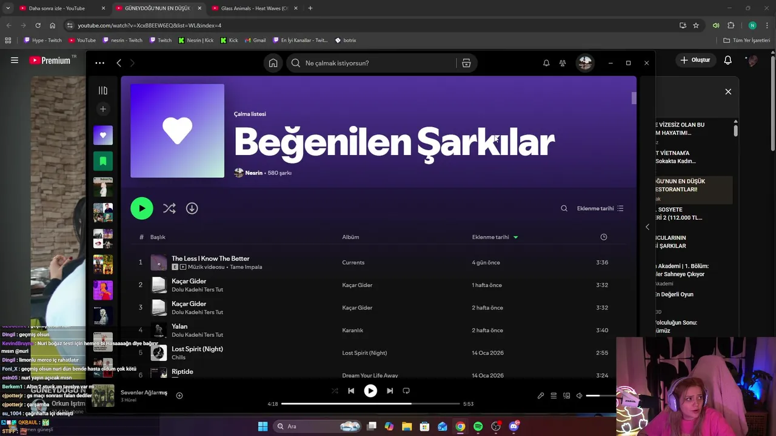Open Spotify notifications bell
Screen dimensions: 776x436
pyautogui.click(x=546, y=63)
